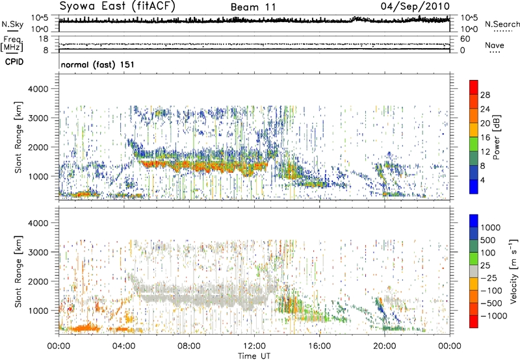
Task: Click the '20:00' time axis tick label
Action: pyautogui.click(x=385, y=346)
